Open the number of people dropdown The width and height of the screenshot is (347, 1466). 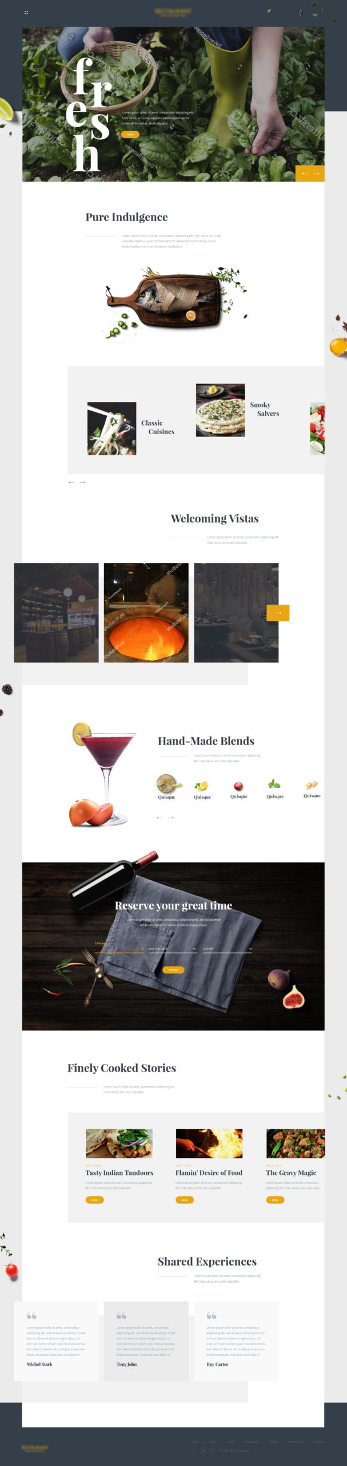(x=119, y=948)
